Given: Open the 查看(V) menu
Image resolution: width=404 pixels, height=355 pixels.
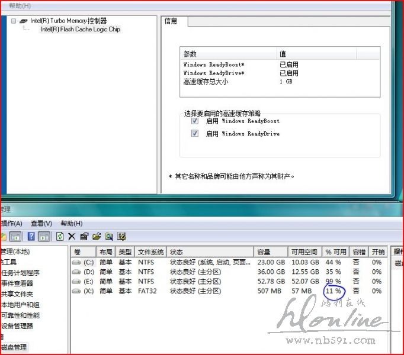Looking at the screenshot, I should point(41,223).
